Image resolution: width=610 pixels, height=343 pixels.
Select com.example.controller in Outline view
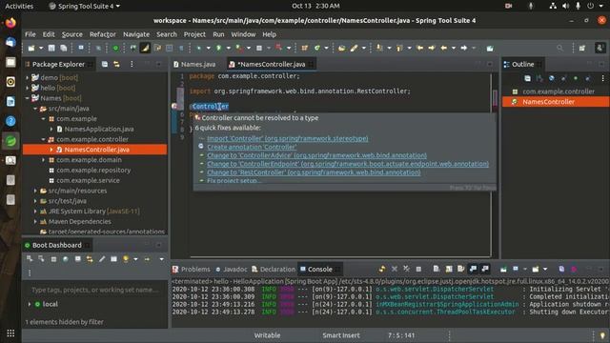coord(559,91)
